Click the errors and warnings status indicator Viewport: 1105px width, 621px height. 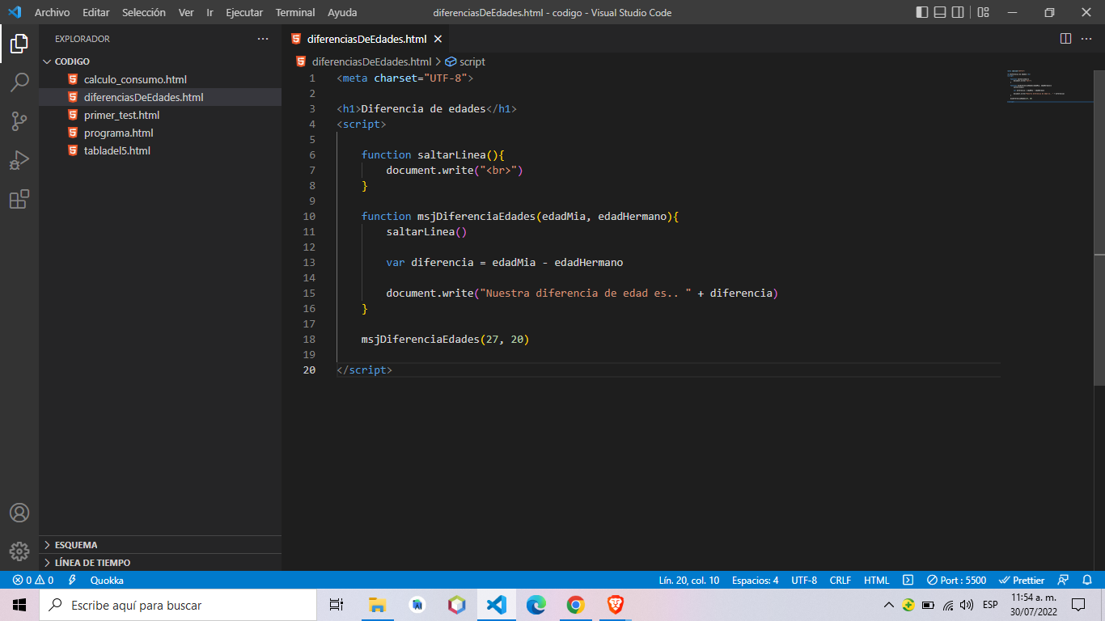32,580
